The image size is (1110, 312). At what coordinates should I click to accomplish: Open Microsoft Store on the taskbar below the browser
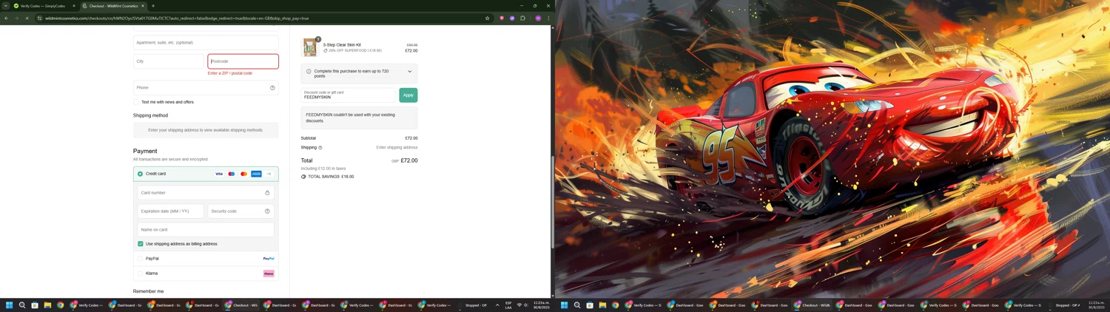click(35, 305)
